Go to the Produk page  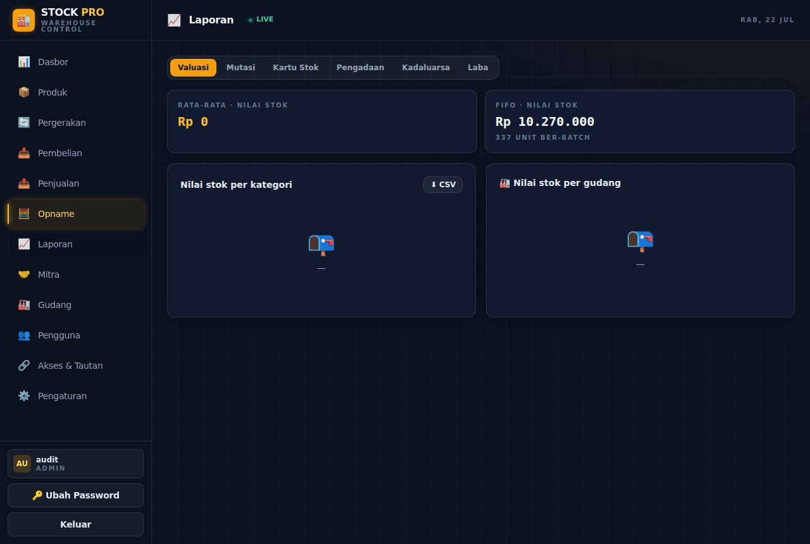tap(76, 92)
